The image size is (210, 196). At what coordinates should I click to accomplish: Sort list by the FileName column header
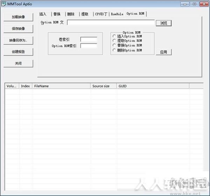[61, 86]
